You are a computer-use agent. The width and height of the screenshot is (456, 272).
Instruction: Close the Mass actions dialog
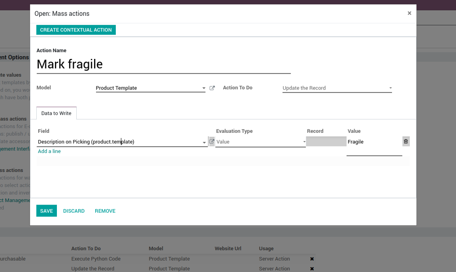[x=410, y=13]
